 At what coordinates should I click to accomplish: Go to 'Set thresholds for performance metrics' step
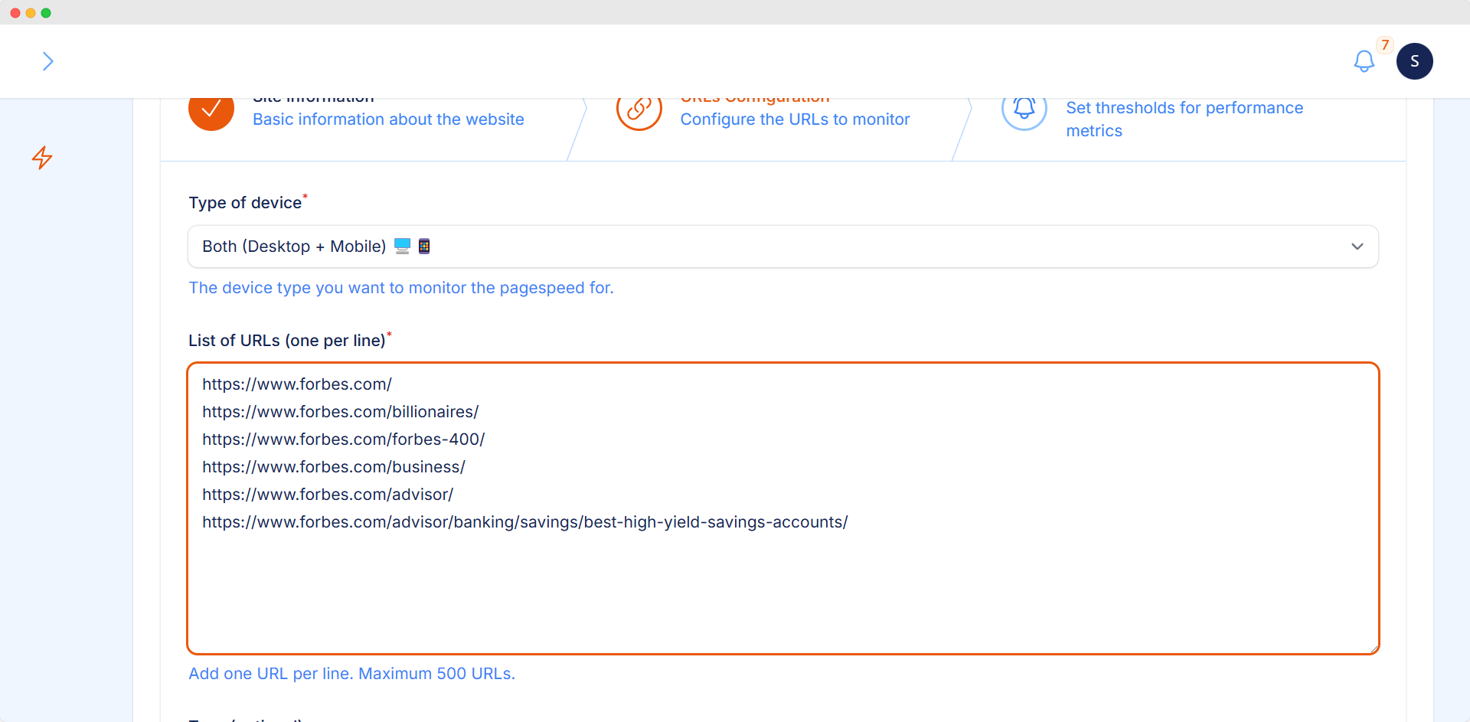click(x=1184, y=119)
